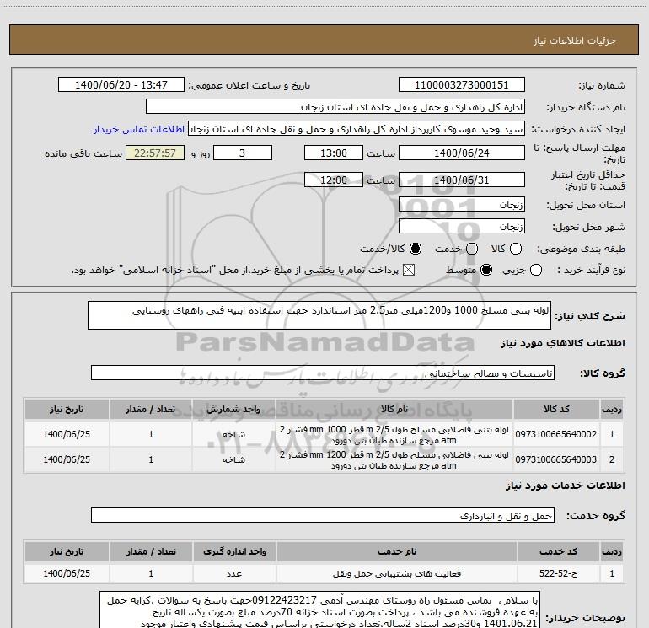Click the کد خدمت column header
This screenshot has height=628, width=649.
pos(558,551)
